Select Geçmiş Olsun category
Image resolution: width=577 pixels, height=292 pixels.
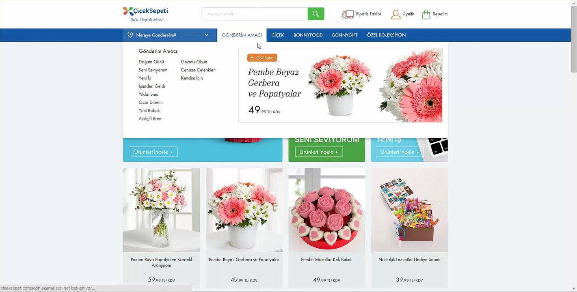[194, 62]
